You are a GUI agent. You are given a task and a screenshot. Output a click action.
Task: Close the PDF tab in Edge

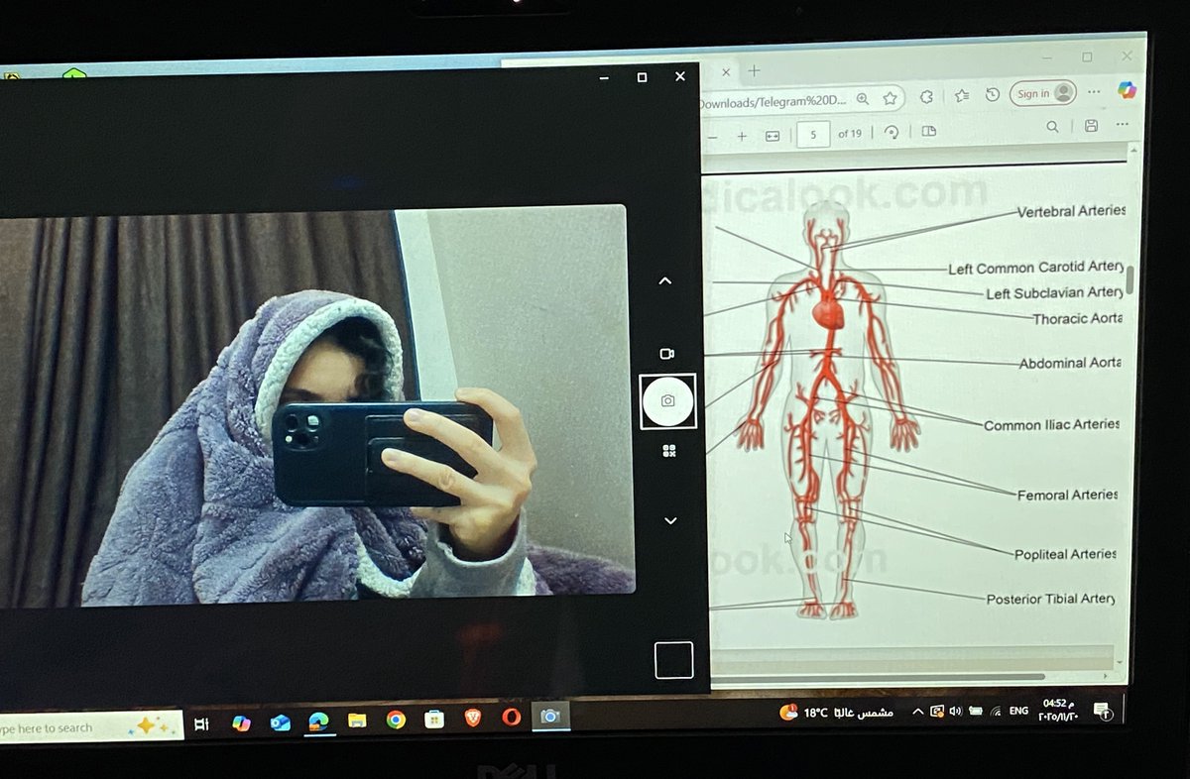click(727, 71)
